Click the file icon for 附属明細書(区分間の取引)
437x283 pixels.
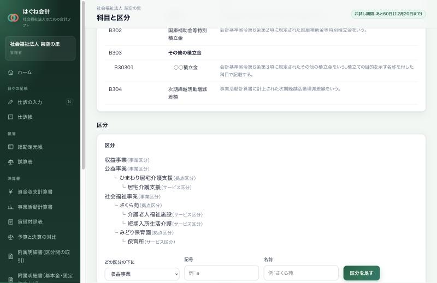[x=10, y=256]
